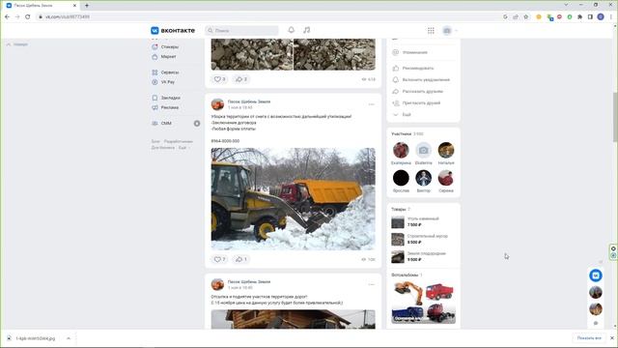Go back with the browser back arrow
Viewport: 618px width, 348px height.
[7, 17]
